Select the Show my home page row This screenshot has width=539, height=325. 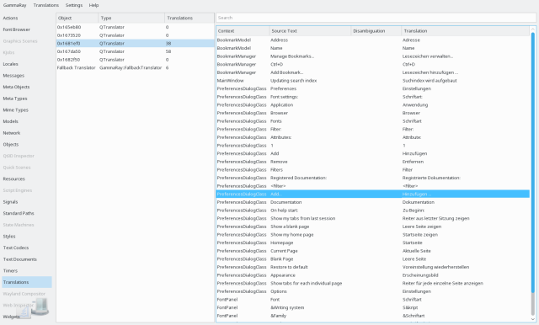[373, 235]
